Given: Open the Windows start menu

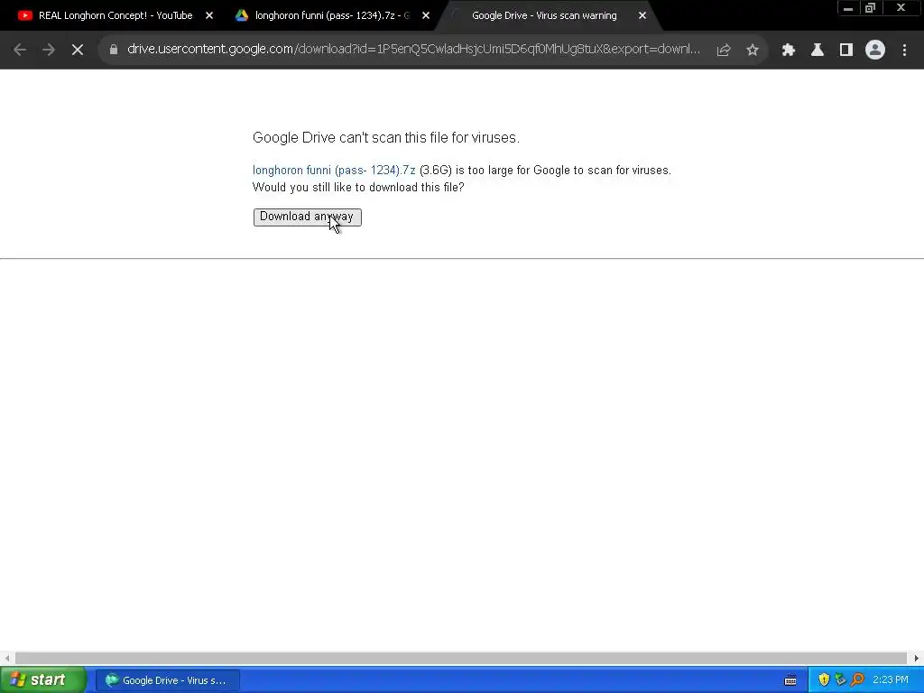Looking at the screenshot, I should (x=43, y=680).
